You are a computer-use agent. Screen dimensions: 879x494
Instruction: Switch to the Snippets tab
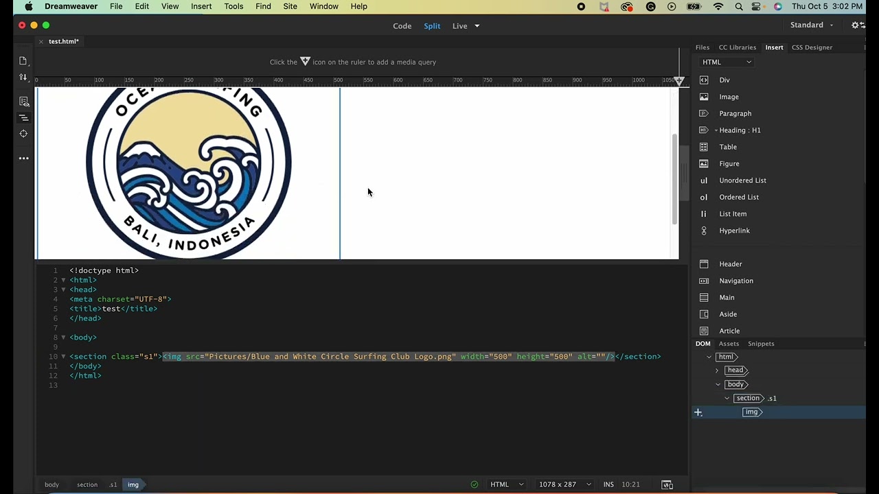click(761, 344)
